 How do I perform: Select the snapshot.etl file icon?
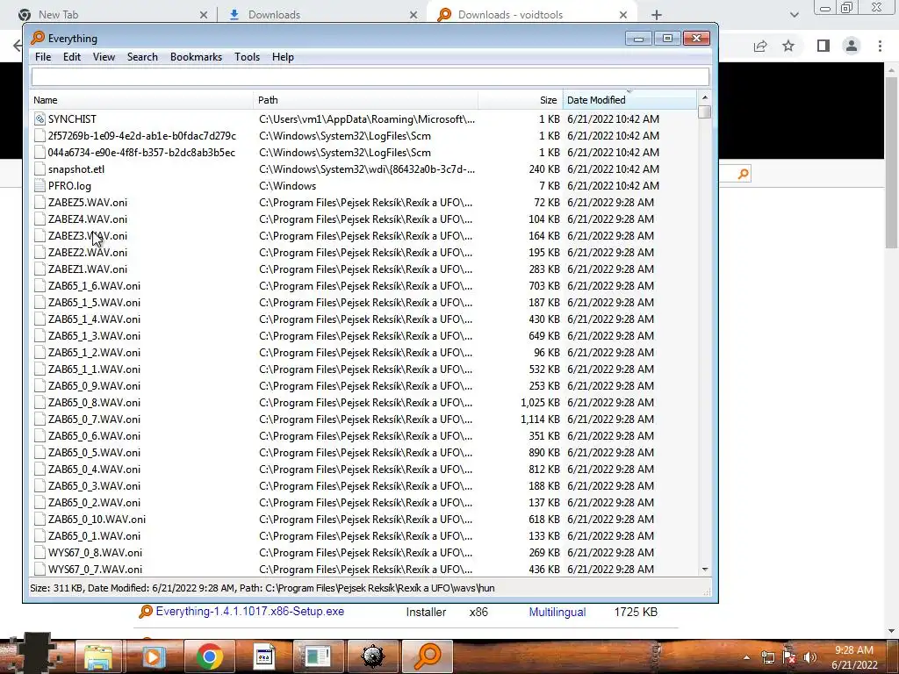tap(40, 169)
